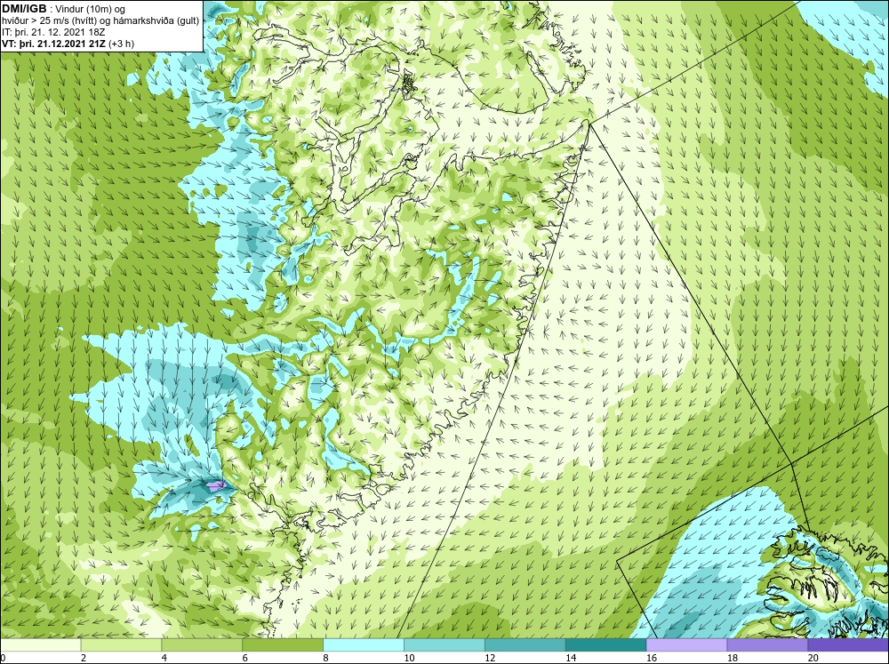
Task: Click the '10' label on the color scale
Action: click(409, 658)
